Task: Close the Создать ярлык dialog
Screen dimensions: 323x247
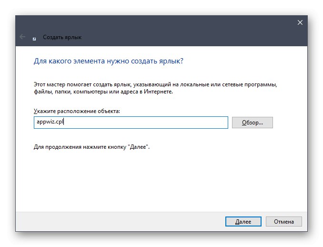Action: point(300,22)
